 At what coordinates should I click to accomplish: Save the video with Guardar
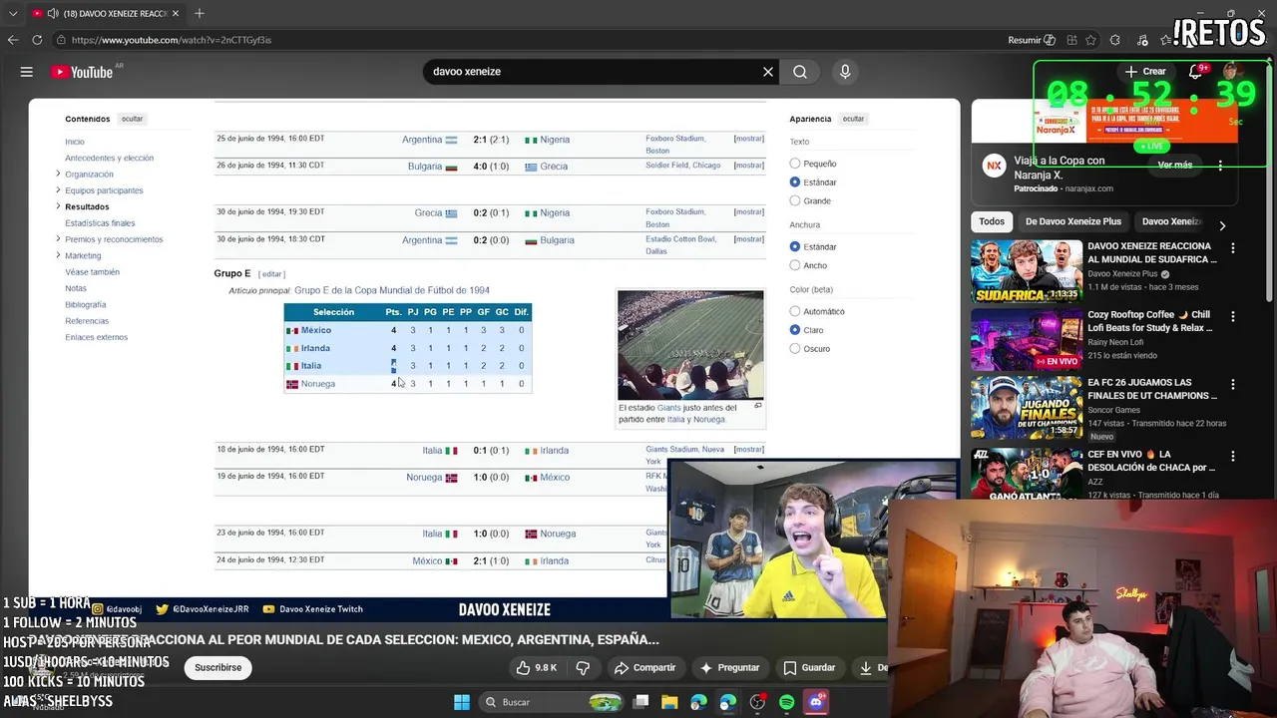[809, 668]
